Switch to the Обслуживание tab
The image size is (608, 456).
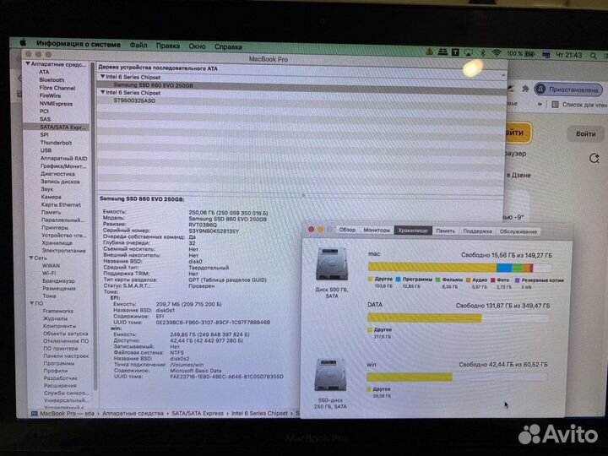coord(518,231)
